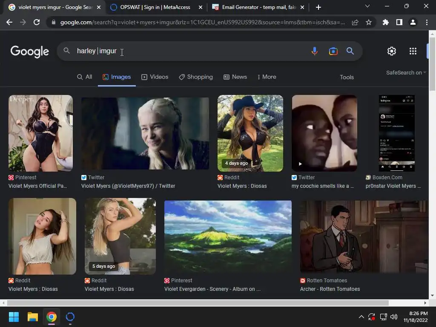This screenshot has width=436, height=327.
Task: Open the volume speaker control
Action: [394, 317]
